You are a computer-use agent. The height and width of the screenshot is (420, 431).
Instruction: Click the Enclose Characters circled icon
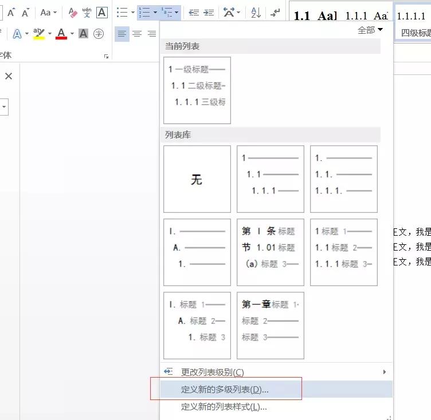pos(99,34)
